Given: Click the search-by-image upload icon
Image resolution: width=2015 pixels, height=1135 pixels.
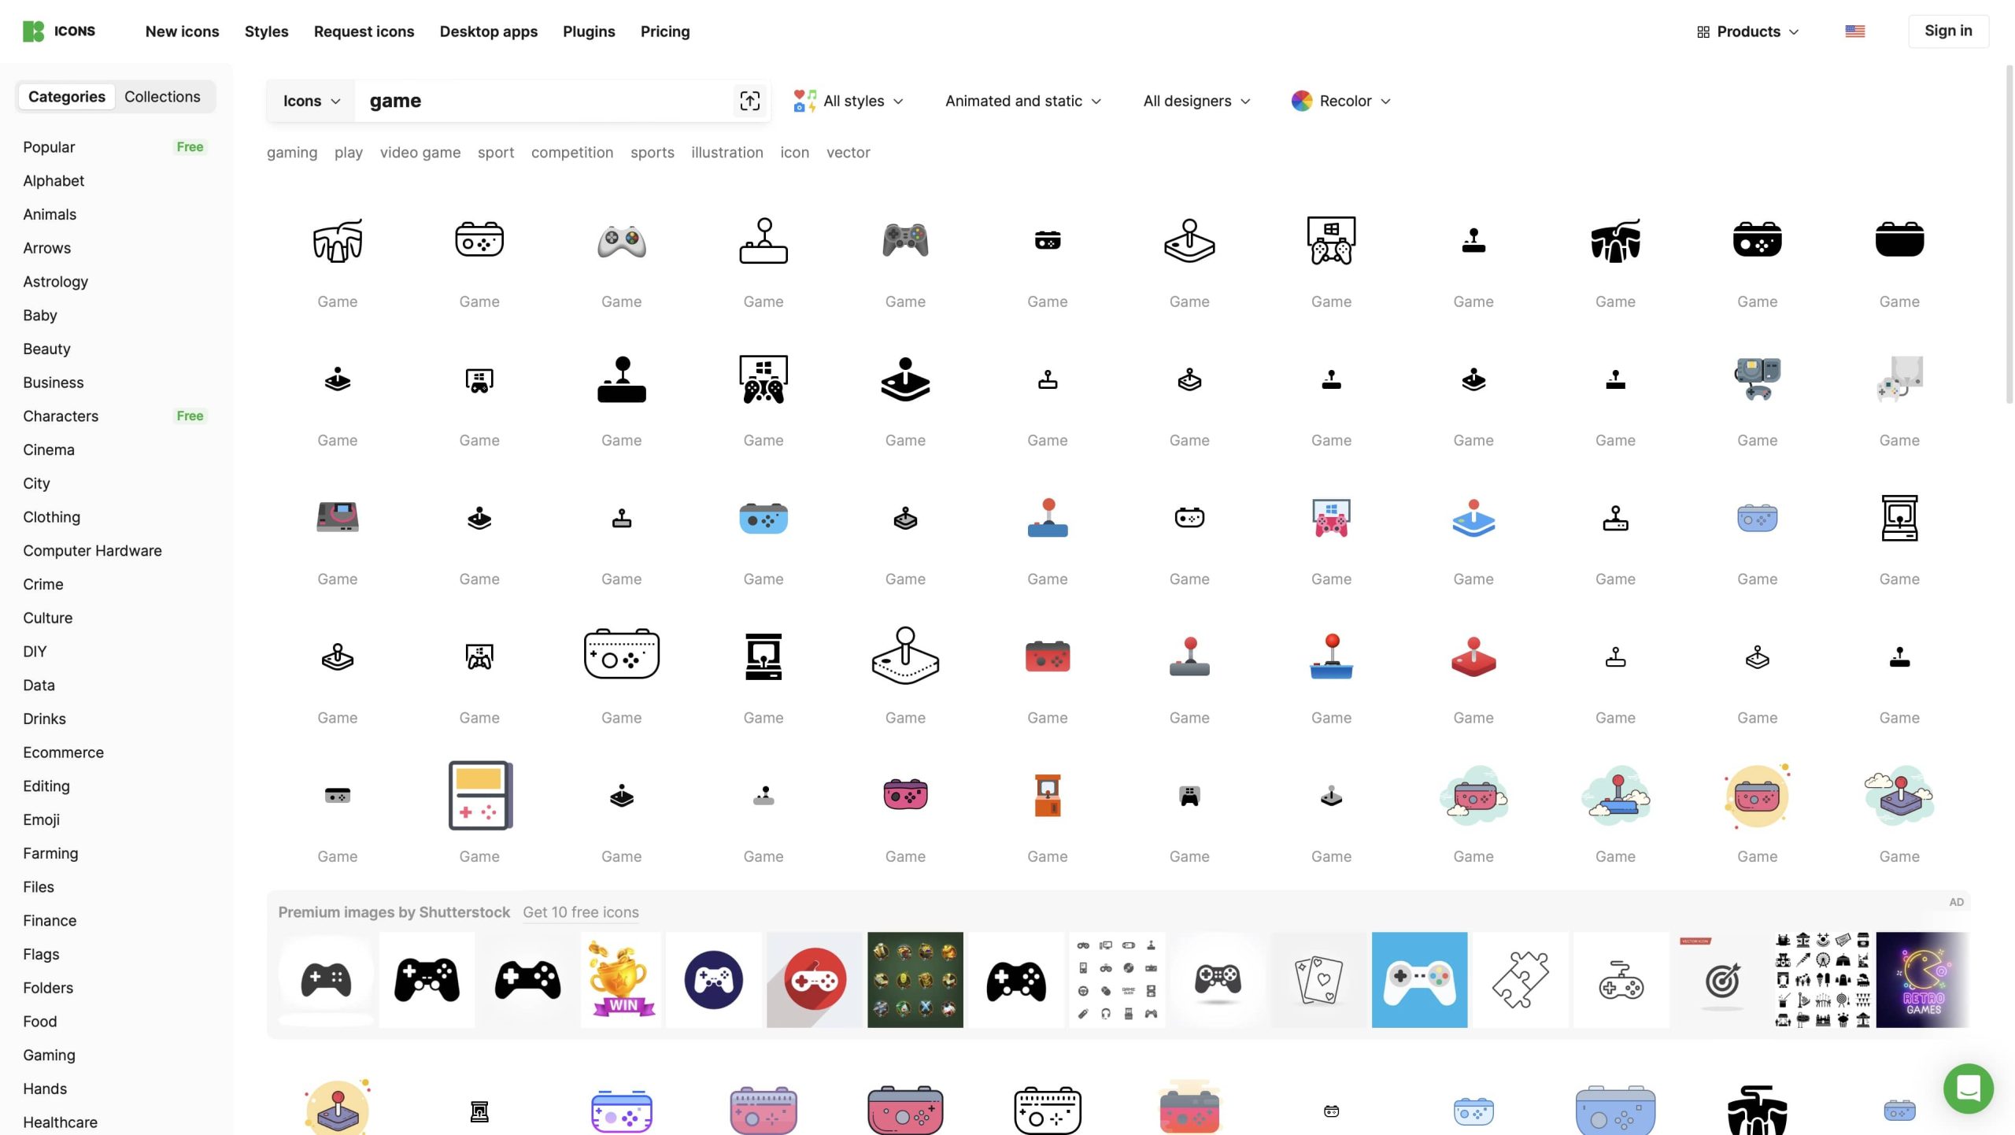Looking at the screenshot, I should tap(749, 101).
